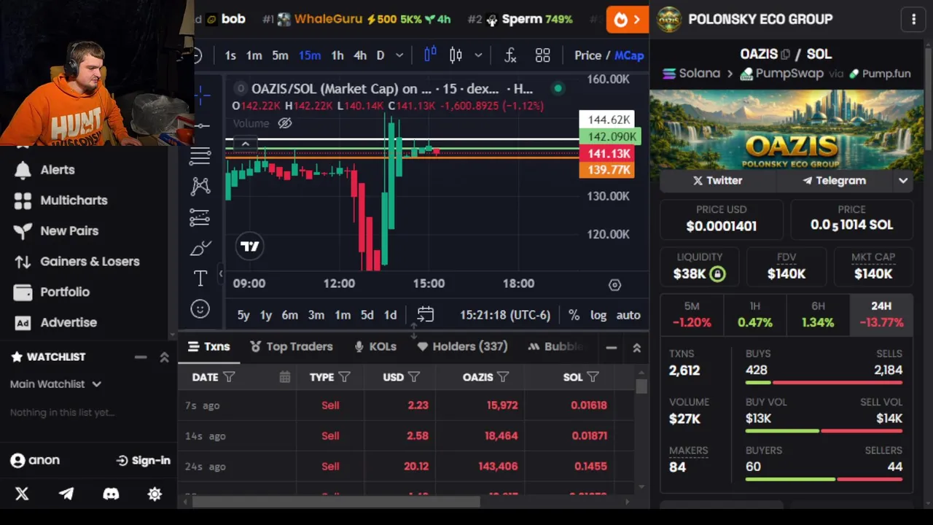Image resolution: width=933 pixels, height=525 pixels.
Task: Toggle the Volume indicator visibility eye
Action: (x=284, y=123)
